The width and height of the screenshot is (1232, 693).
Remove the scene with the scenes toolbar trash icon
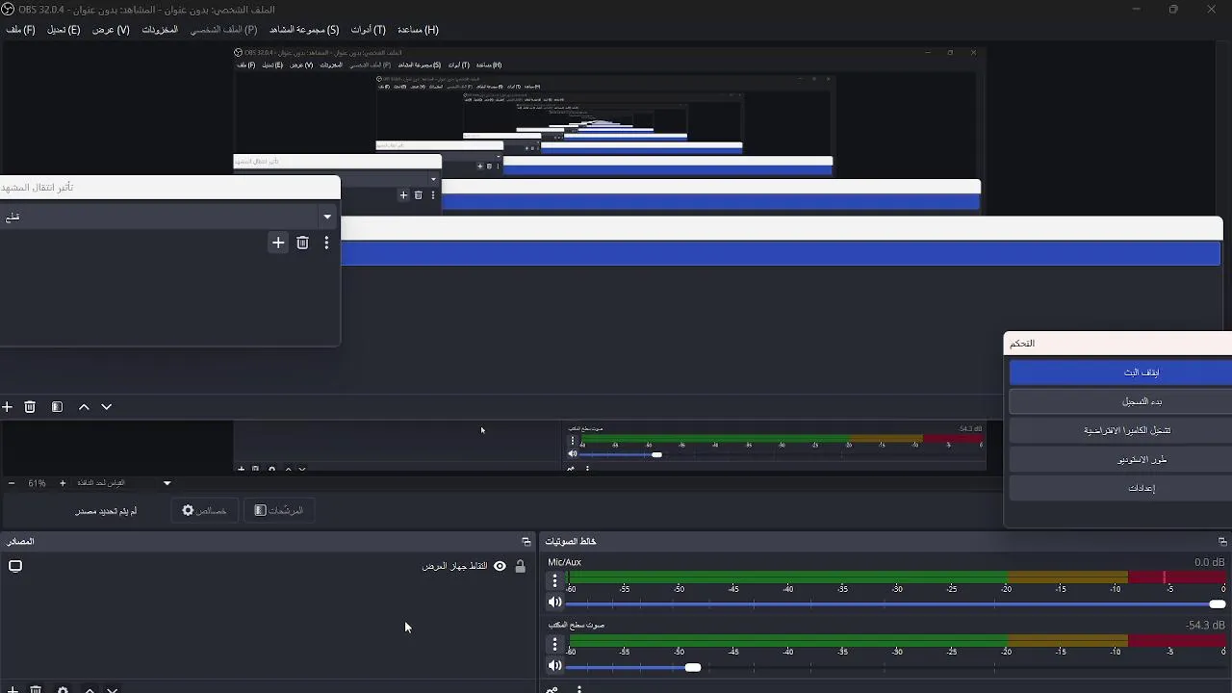coord(30,407)
